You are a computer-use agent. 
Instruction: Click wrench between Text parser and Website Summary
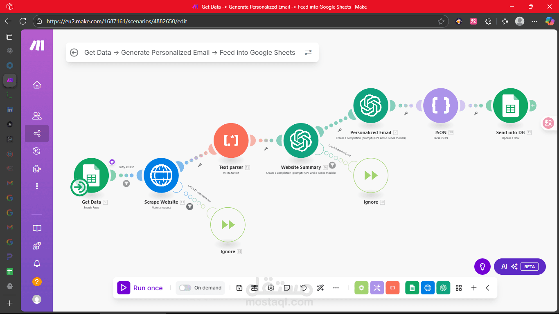coord(266,148)
